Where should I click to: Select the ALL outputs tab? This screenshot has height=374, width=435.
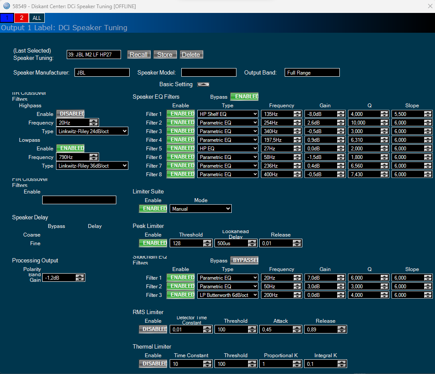pyautogui.click(x=37, y=18)
